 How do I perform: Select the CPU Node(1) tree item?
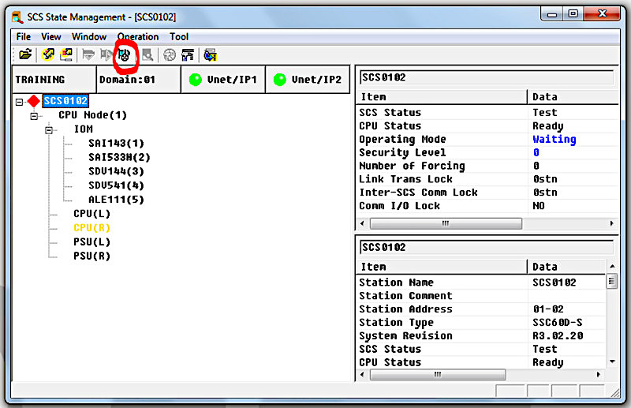[92, 115]
